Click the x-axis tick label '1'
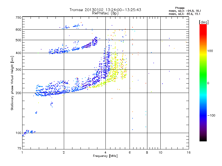Image resolution: width=222 pixels, height=166 pixels. 22,152
